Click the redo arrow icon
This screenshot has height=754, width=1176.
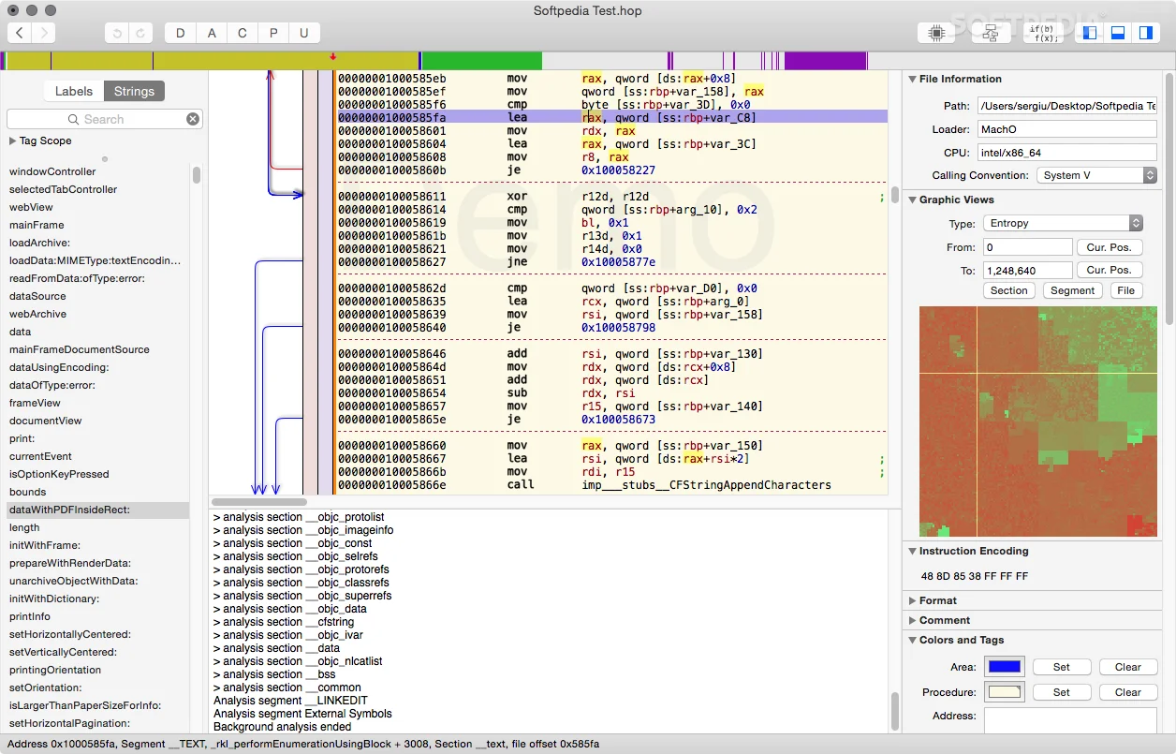pyautogui.click(x=140, y=32)
